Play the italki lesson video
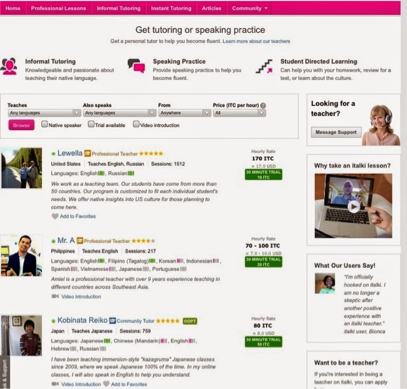Screen dimensions: 407x389 pos(354,206)
